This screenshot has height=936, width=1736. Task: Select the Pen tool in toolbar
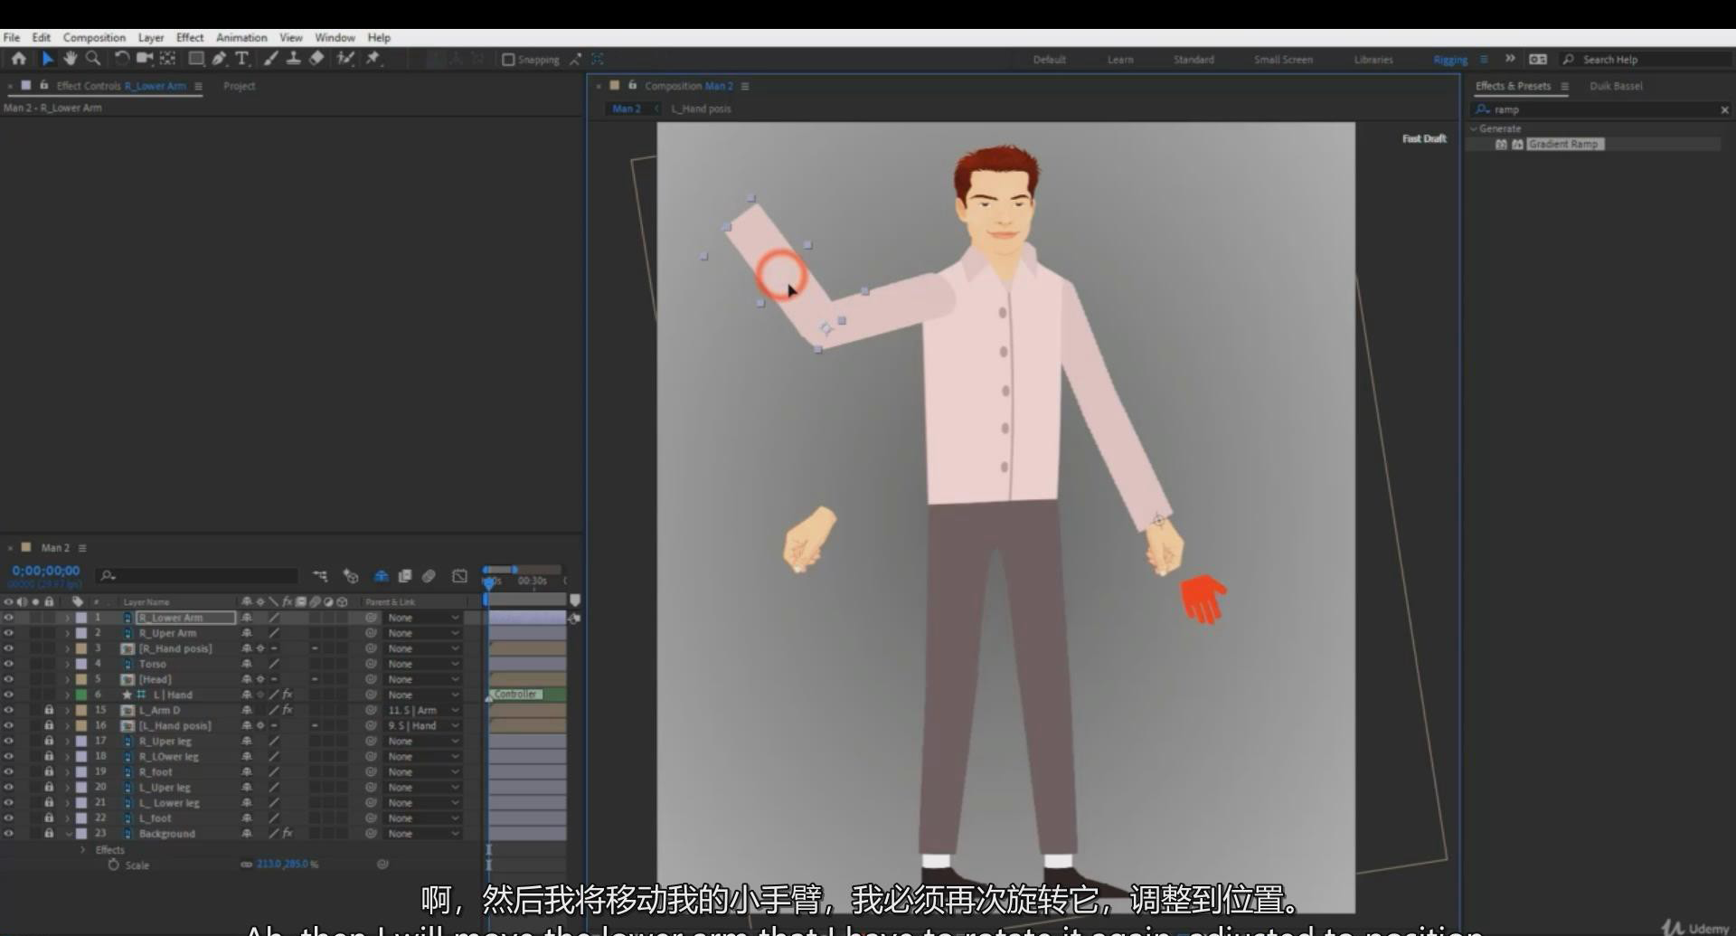[x=219, y=59]
